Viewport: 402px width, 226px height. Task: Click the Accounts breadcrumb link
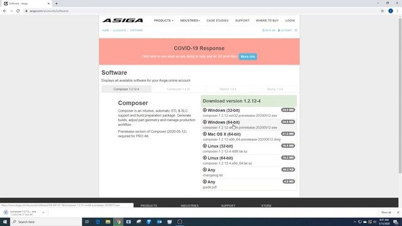click(x=119, y=30)
